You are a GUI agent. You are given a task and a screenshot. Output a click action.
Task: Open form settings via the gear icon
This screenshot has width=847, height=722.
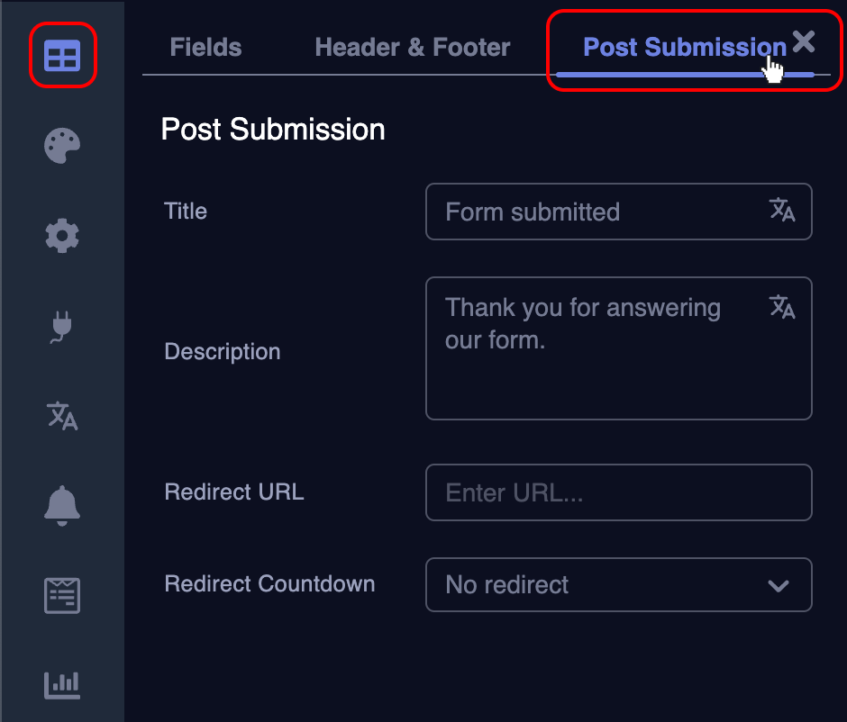[61, 235]
